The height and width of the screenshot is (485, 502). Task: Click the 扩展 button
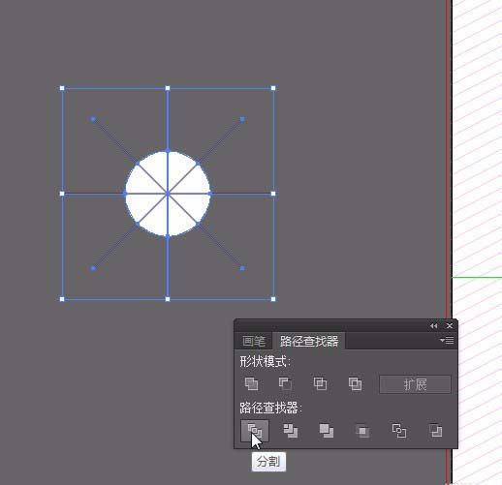pyautogui.click(x=415, y=384)
